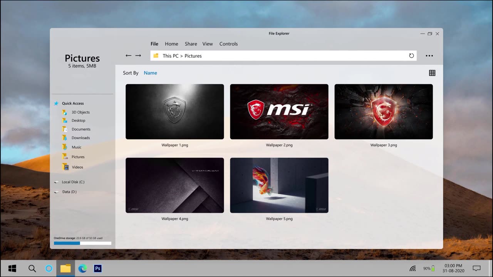The height and width of the screenshot is (277, 493).
Task: Select the Wallpaper 3.png thumbnail
Action: pyautogui.click(x=384, y=112)
